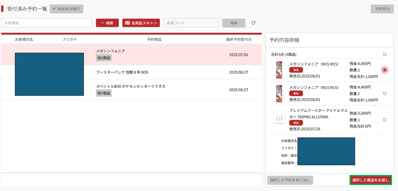Viewport: 398px width, 191px height.
Task: Click the date 2025/07/01 cell
Action: click(239, 55)
